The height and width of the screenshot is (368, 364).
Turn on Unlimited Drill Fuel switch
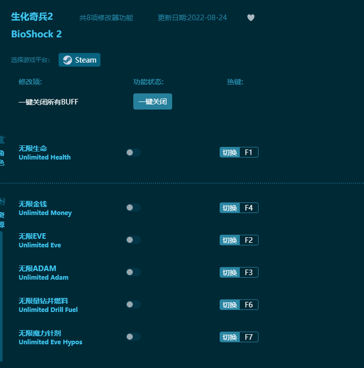(x=133, y=304)
